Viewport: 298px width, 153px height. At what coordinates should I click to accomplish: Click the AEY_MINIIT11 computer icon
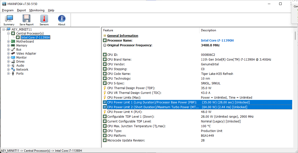click(x=9, y=29)
